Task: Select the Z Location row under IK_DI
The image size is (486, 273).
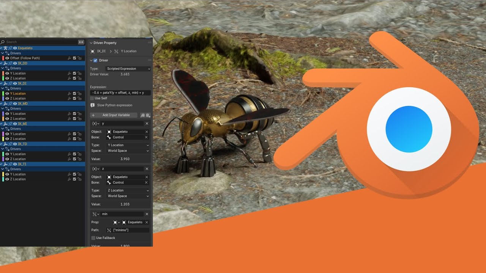Action: [x=43, y=98]
